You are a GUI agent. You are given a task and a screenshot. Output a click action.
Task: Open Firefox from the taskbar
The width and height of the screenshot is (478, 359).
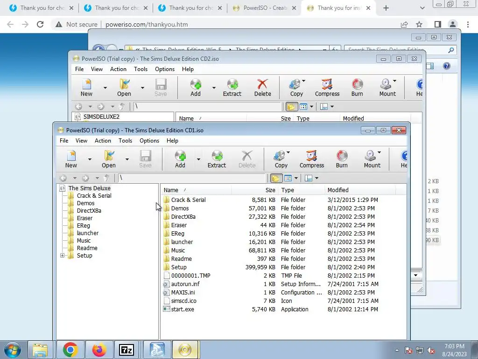[99, 350]
